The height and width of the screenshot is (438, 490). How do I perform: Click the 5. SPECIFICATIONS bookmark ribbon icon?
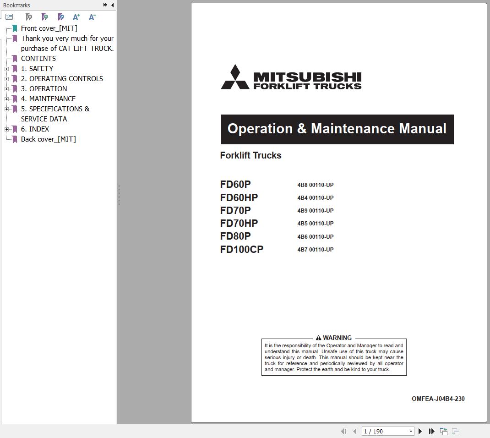[15, 109]
